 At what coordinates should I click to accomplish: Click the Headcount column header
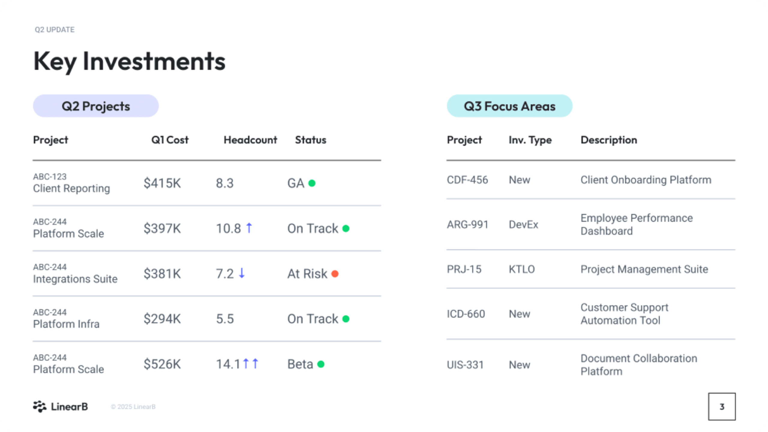tap(250, 140)
